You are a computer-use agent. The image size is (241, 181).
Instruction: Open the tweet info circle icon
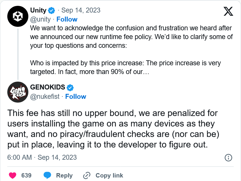(x=228, y=158)
